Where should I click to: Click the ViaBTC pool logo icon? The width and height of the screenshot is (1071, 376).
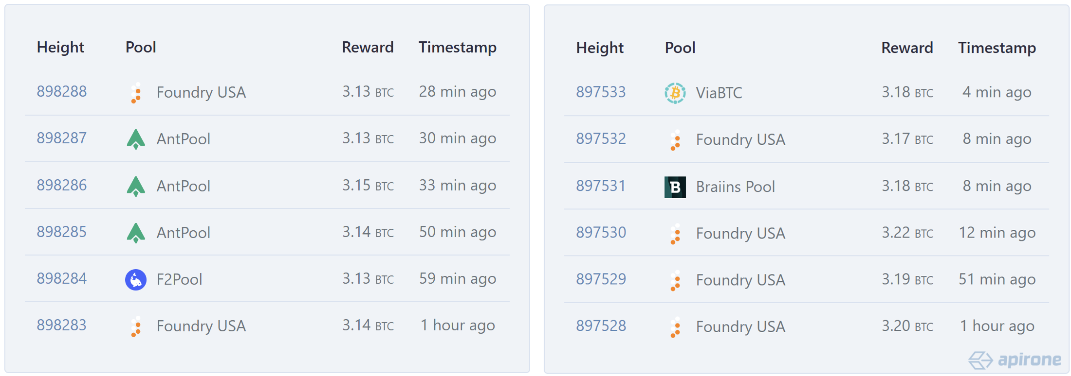click(x=675, y=92)
